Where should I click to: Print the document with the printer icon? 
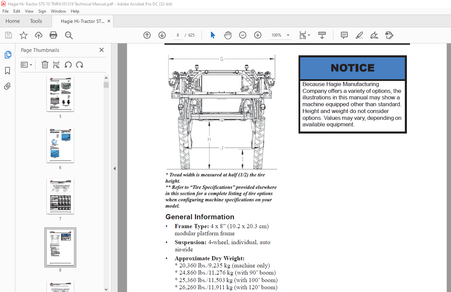(53, 35)
